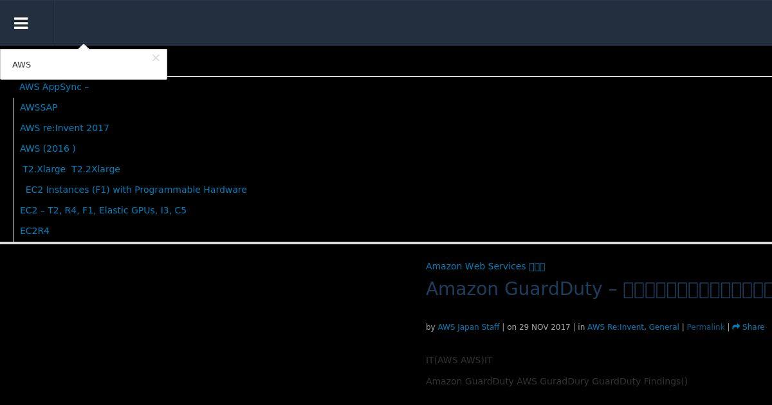
Task: Open the Amazon GuardDuty article title
Action: pos(599,289)
